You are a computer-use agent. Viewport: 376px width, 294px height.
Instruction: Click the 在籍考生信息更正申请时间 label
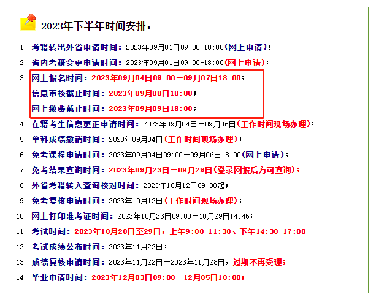click(85, 124)
